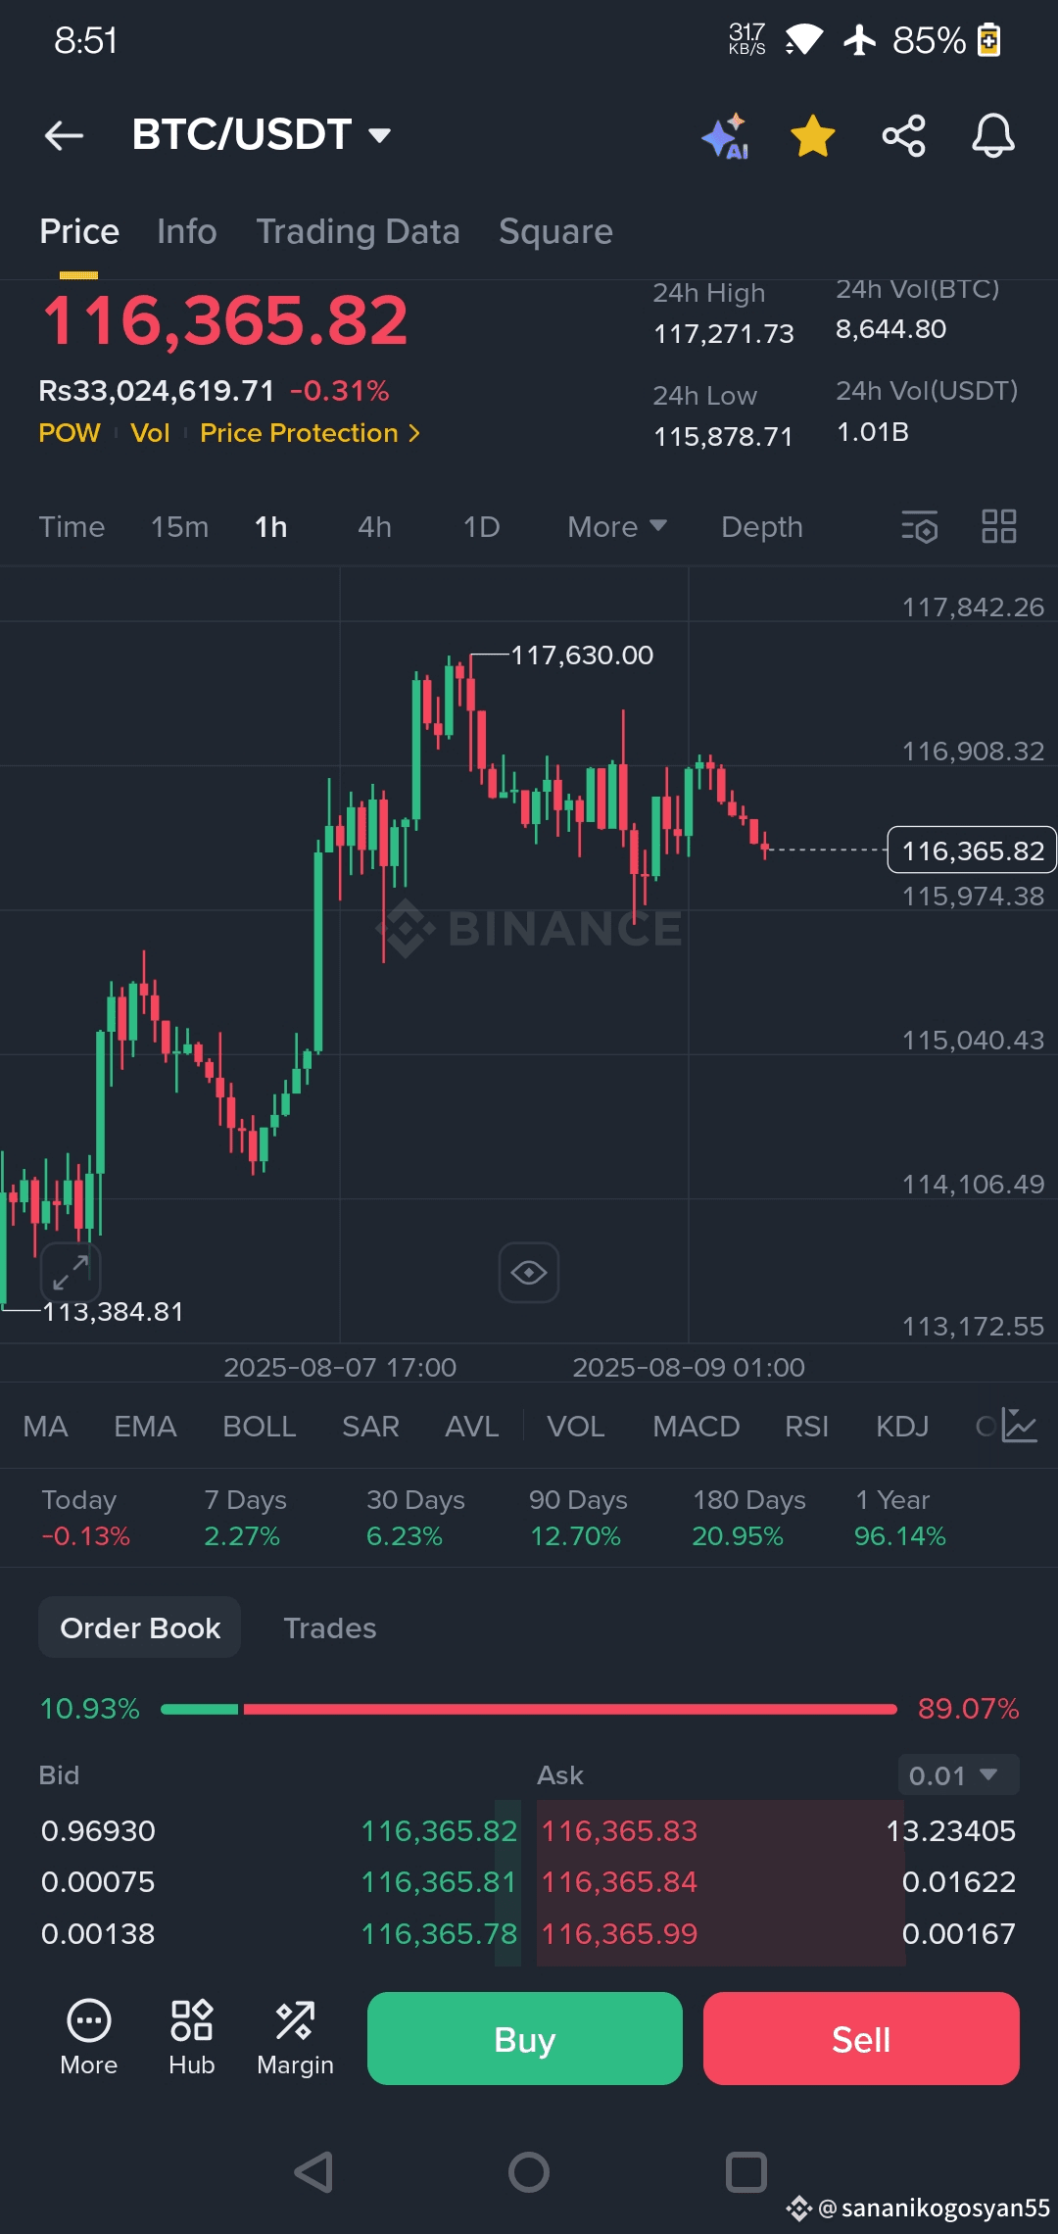Toggle the AVL indicator

[x=471, y=1426]
